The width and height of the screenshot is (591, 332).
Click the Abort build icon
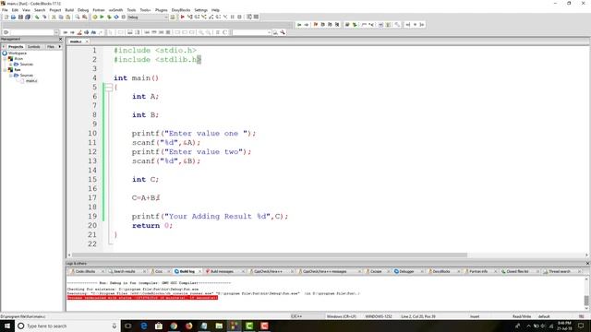tap(123, 17)
